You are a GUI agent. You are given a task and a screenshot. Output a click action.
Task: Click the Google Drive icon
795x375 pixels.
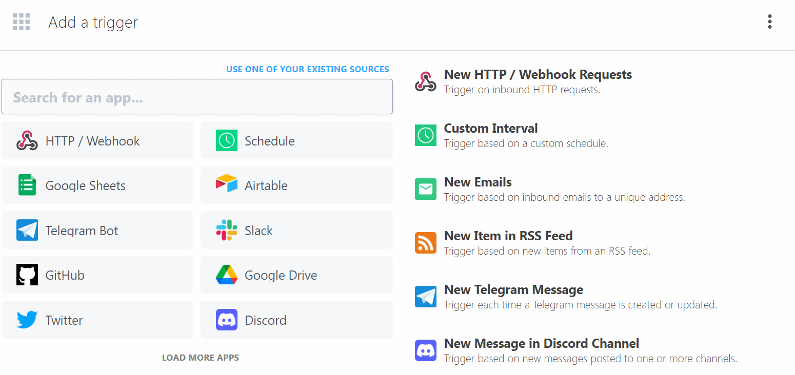(226, 275)
